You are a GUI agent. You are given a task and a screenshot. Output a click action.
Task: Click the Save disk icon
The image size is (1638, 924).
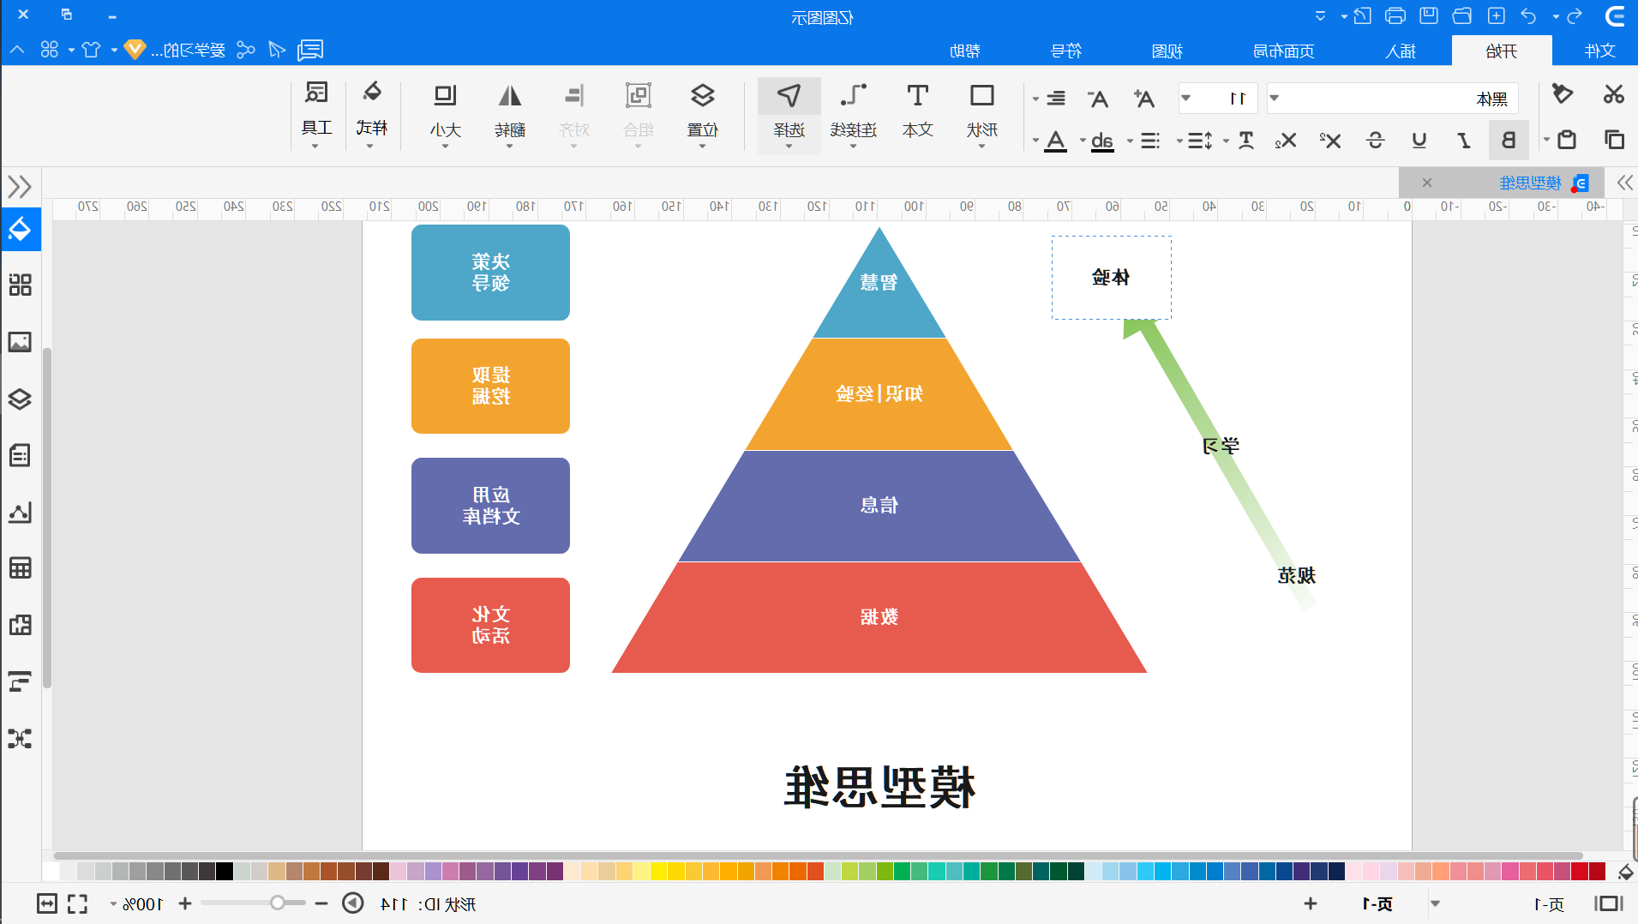(1429, 15)
